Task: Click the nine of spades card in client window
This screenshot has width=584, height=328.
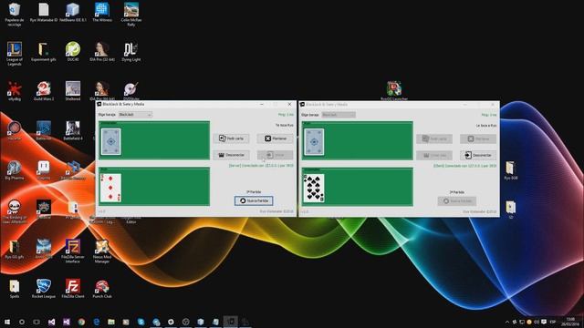Action: 314,189
